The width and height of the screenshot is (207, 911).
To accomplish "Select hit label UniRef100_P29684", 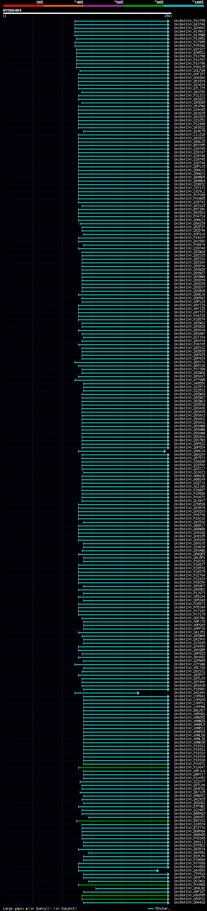I will [190, 860].
